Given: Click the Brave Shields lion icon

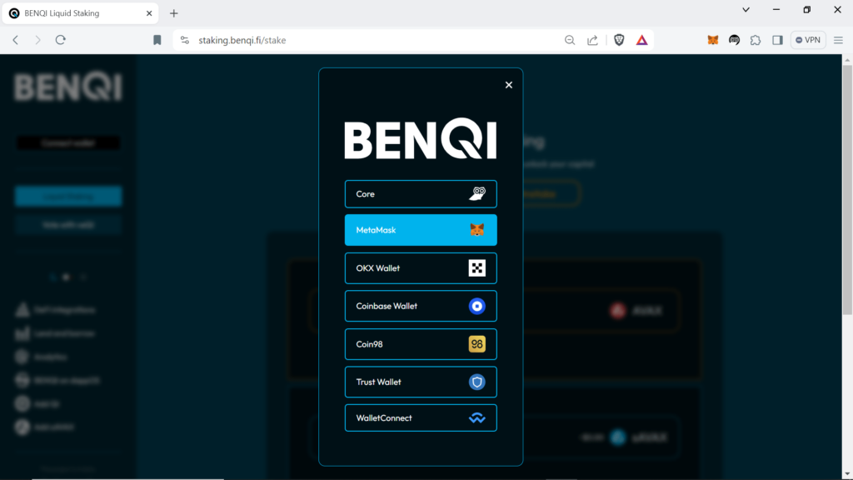Looking at the screenshot, I should pos(619,40).
